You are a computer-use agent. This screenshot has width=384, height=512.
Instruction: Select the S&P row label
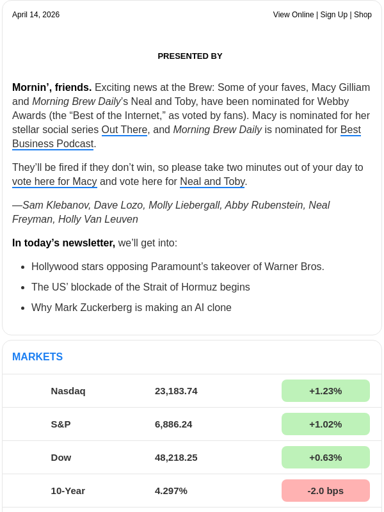[x=61, y=424]
